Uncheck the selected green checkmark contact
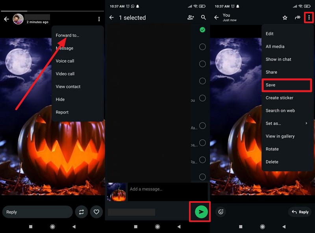Screen dimensions: 315x233 (x=202, y=30)
